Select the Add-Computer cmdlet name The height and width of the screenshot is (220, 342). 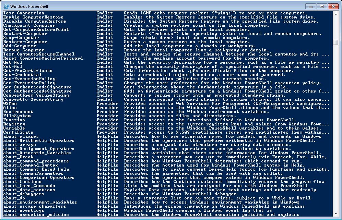point(20,46)
